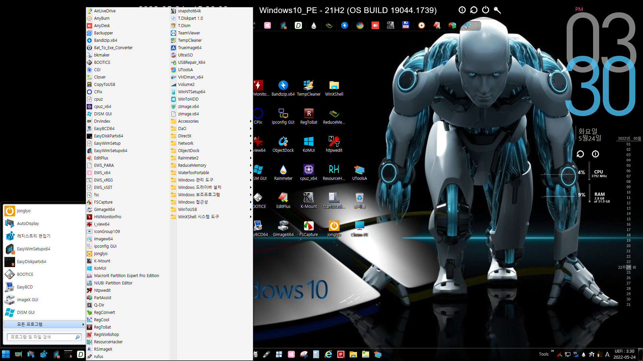Open Chum-PE computer desktop icon
The image size is (643, 361).
click(x=359, y=228)
